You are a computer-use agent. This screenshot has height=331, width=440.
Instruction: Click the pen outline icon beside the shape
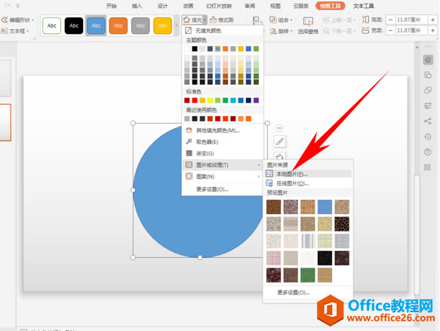[279, 142]
